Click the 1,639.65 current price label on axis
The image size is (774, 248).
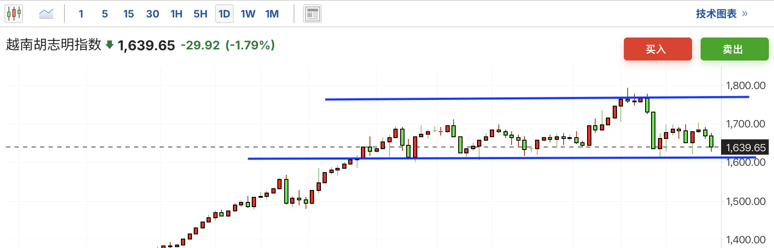tap(745, 147)
